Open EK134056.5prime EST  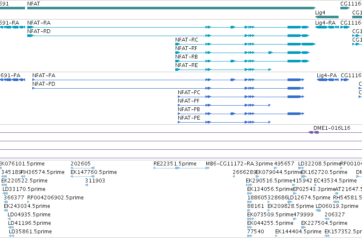tap(270, 189)
